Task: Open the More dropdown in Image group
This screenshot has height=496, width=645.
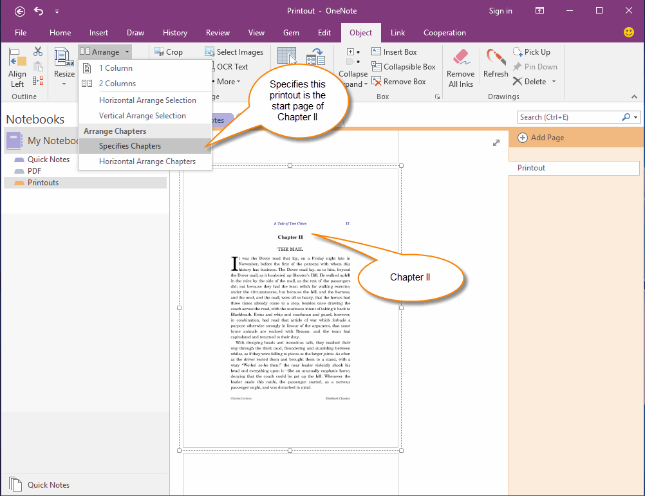Action: pyautogui.click(x=229, y=81)
